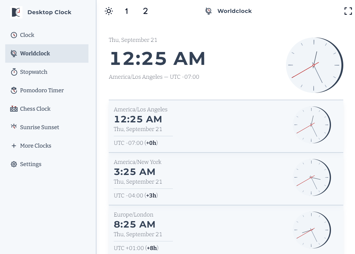This screenshot has height=254, width=355.
Task: Open Settings via the gear icon
Action: (x=14, y=164)
